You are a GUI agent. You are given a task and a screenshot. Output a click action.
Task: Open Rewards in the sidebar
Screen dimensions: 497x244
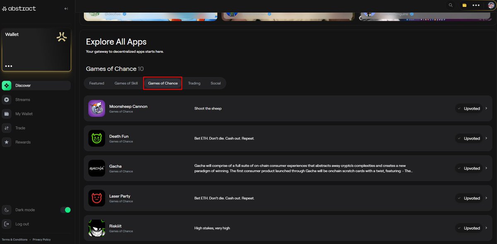[36, 142]
